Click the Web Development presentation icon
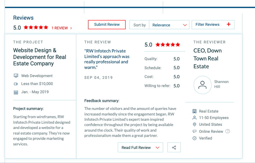This screenshot has width=255, height=163. click(16, 76)
